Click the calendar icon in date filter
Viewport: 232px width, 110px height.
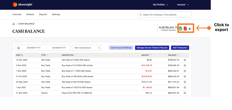point(18,48)
